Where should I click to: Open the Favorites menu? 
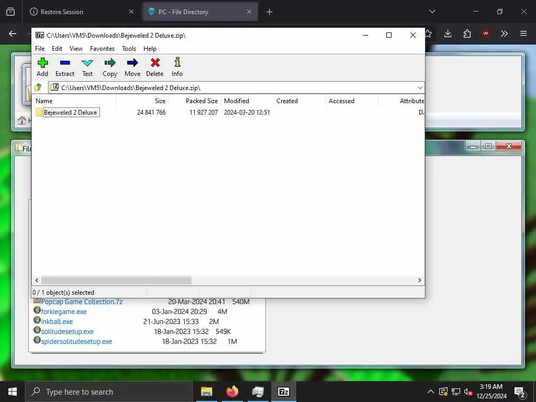tap(102, 49)
